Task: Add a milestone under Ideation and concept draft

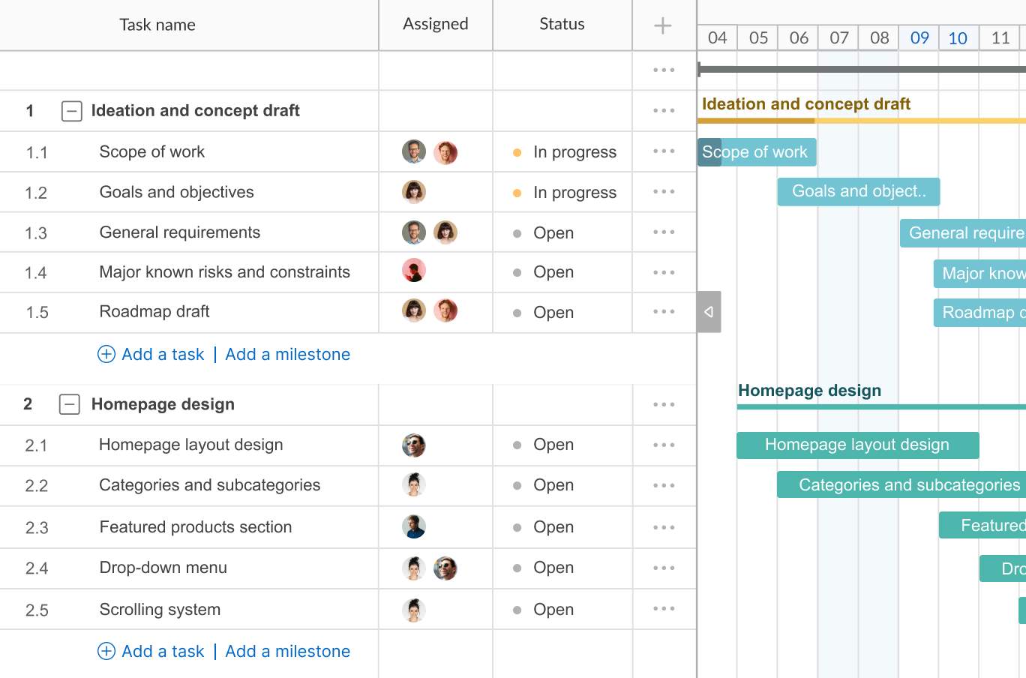Action: [x=287, y=354]
